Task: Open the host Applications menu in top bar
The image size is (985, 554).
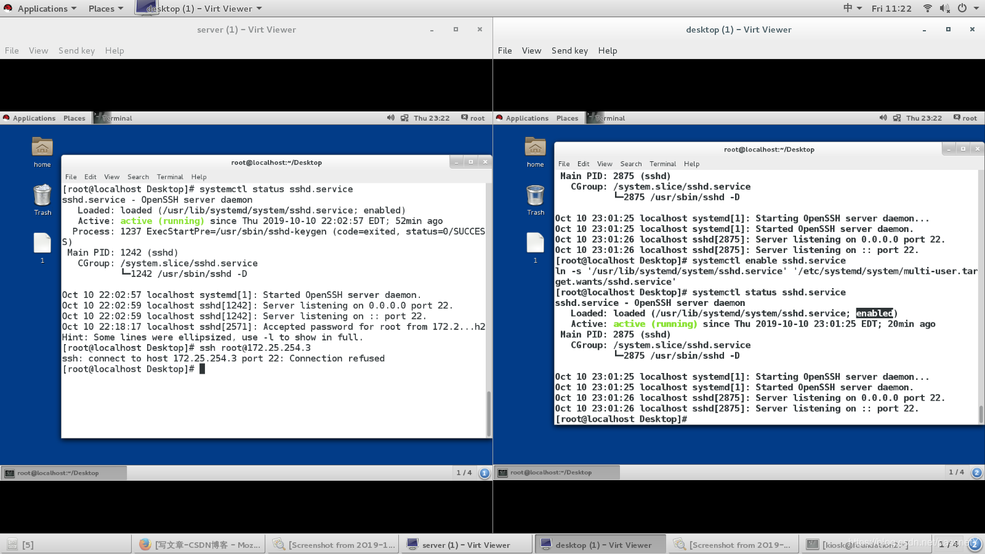Action: click(x=47, y=9)
